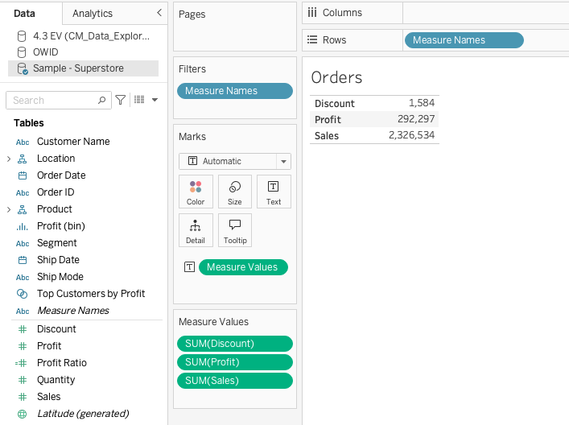The width and height of the screenshot is (569, 425).
Task: Click the Columns shelf icon
Action: 312,13
